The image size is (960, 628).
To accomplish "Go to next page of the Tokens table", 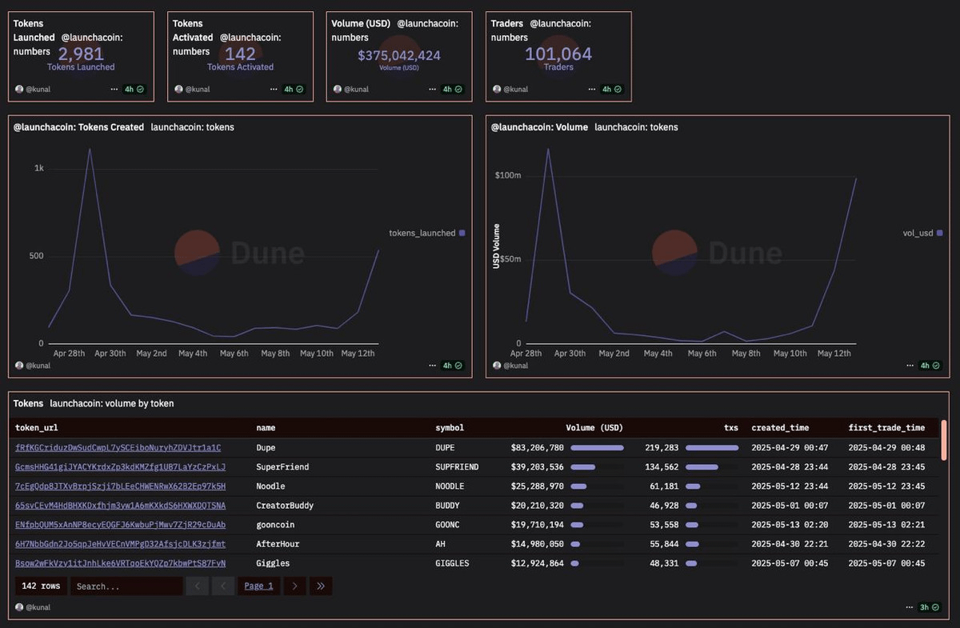I will pos(294,586).
